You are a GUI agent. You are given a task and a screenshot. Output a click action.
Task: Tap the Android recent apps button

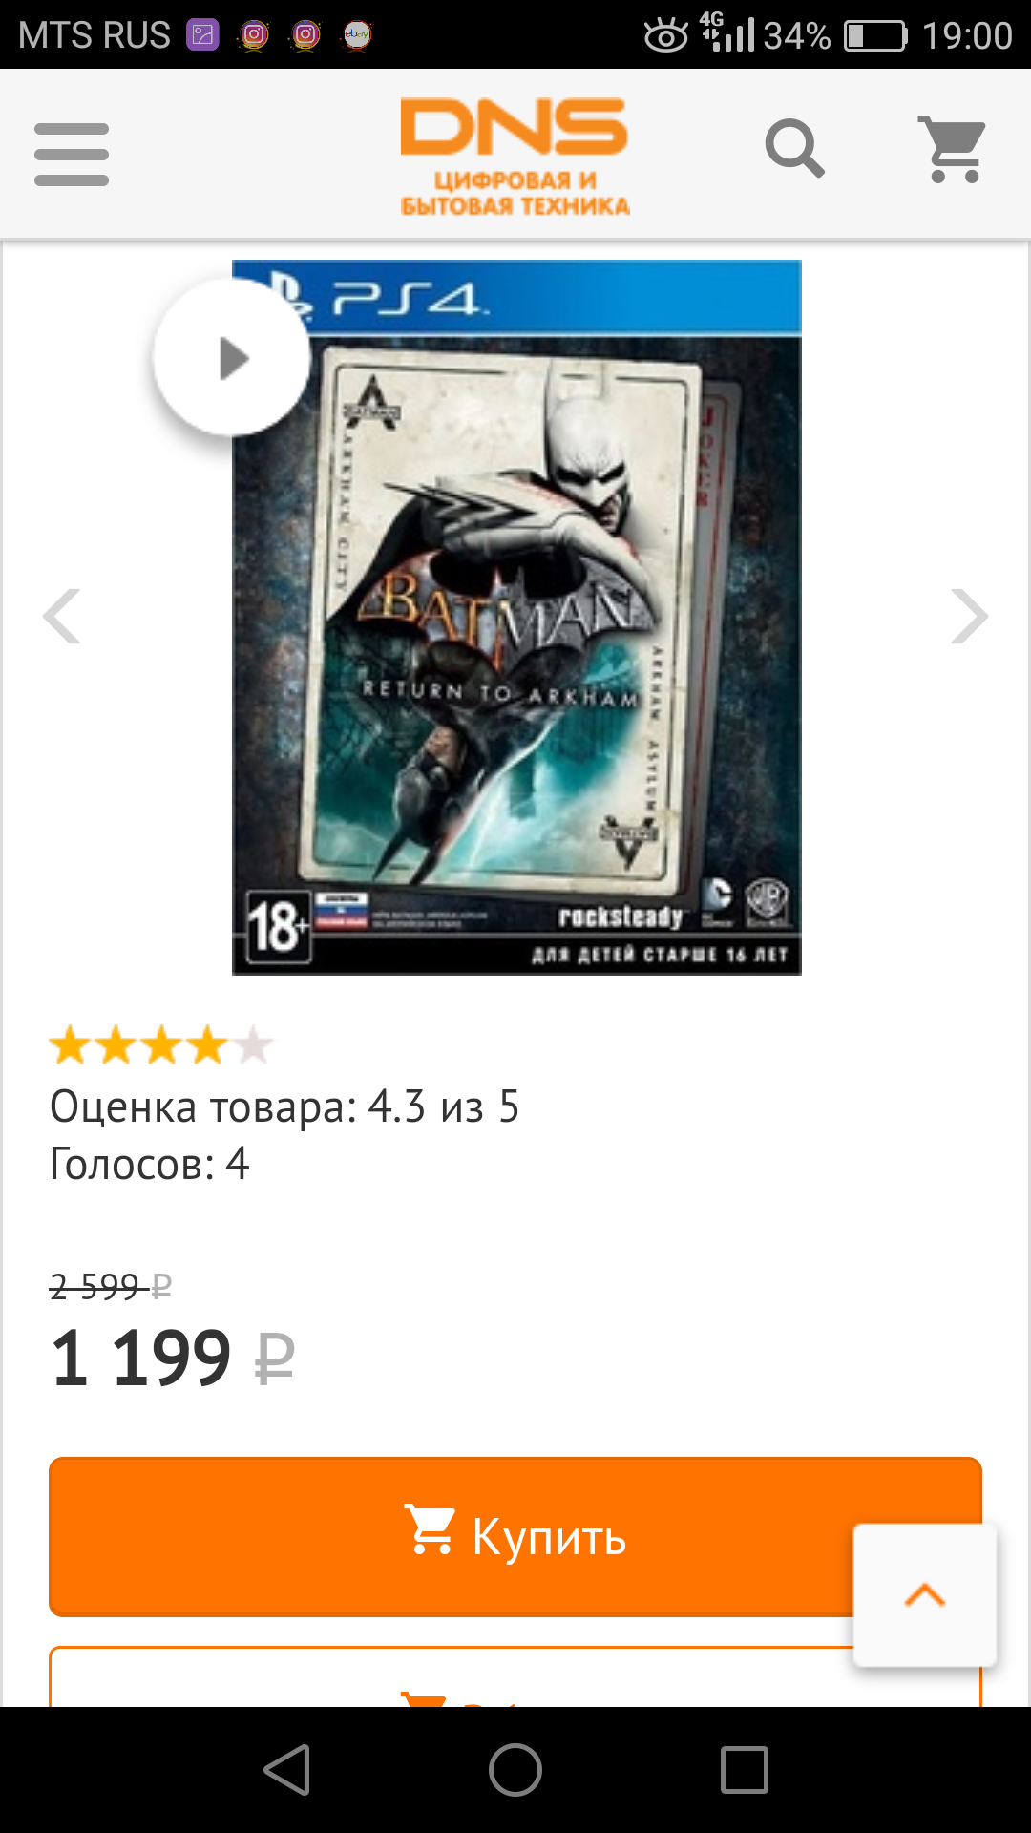[x=745, y=1770]
